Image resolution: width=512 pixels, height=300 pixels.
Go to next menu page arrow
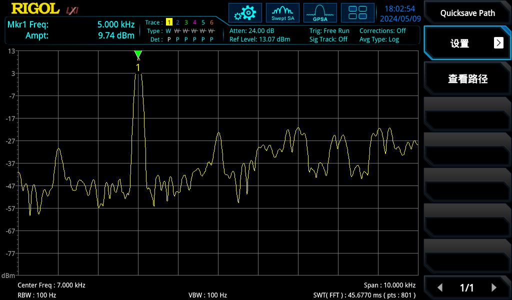click(494, 287)
